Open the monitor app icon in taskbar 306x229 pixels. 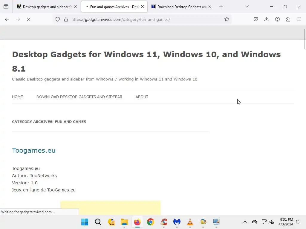click(216, 222)
